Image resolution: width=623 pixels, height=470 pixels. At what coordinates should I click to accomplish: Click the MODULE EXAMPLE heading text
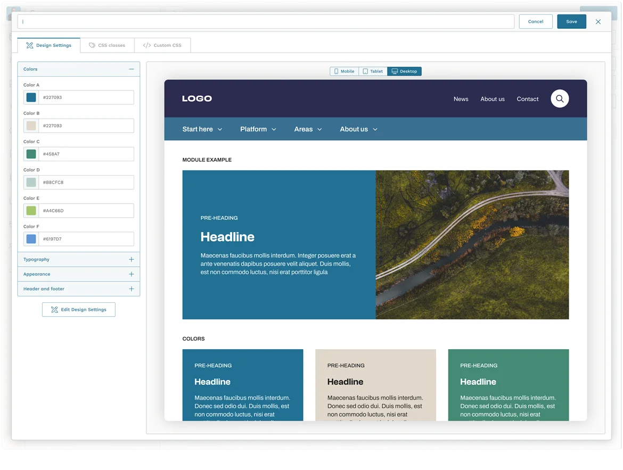point(207,160)
